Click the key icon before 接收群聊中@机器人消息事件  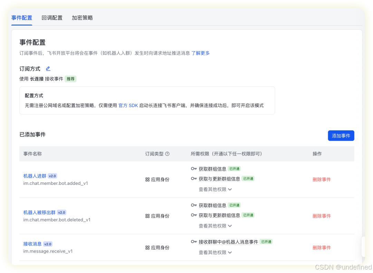(x=194, y=242)
